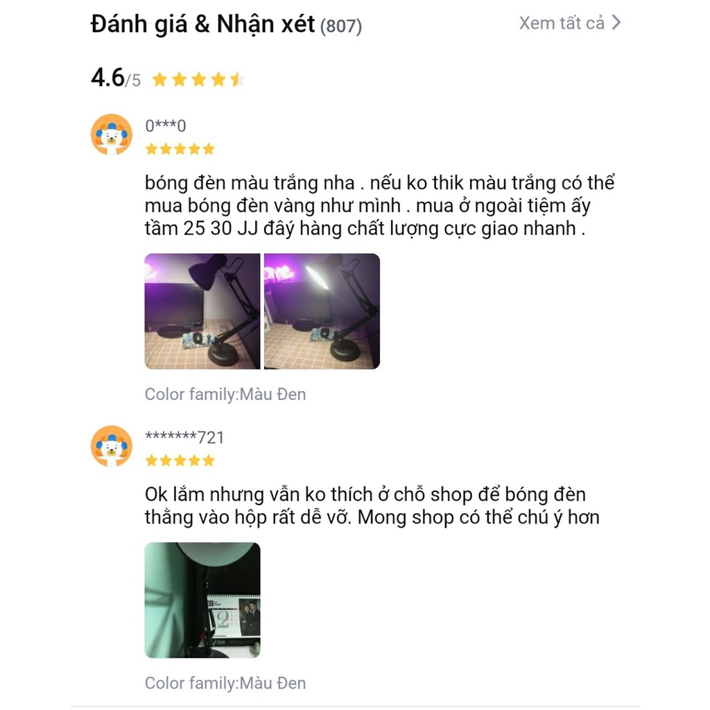
Task: Click avatar icon of reviewer 0***0
Action: (x=112, y=135)
